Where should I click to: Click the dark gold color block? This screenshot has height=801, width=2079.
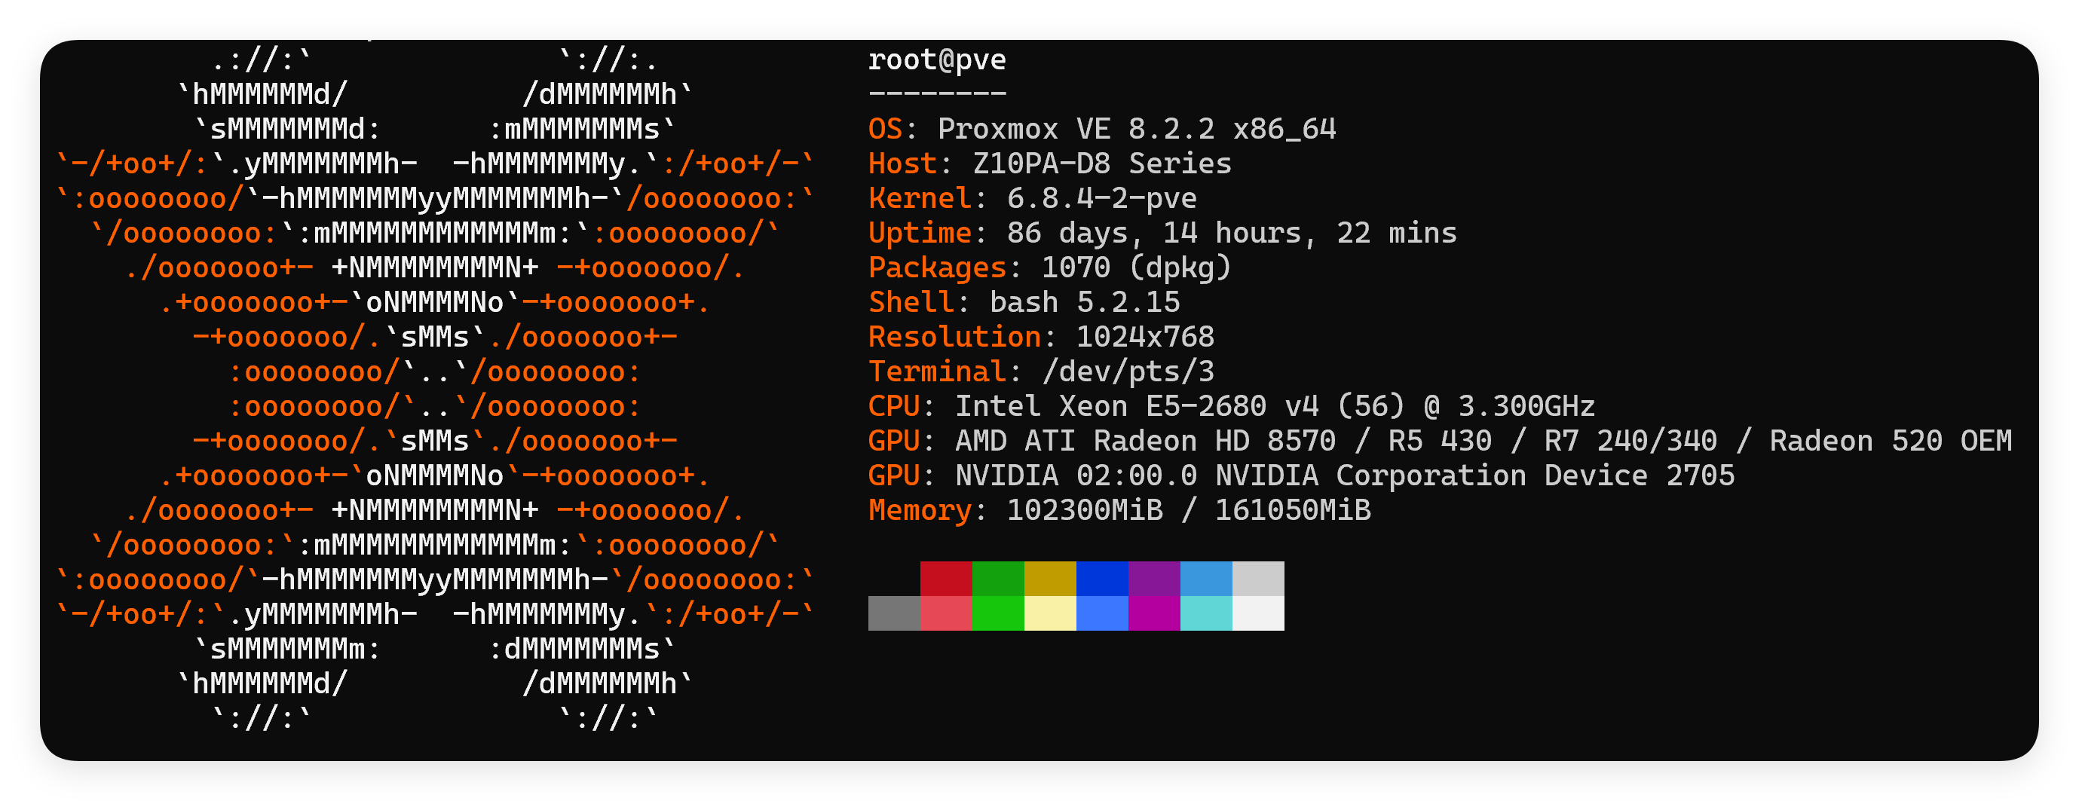1050,579
